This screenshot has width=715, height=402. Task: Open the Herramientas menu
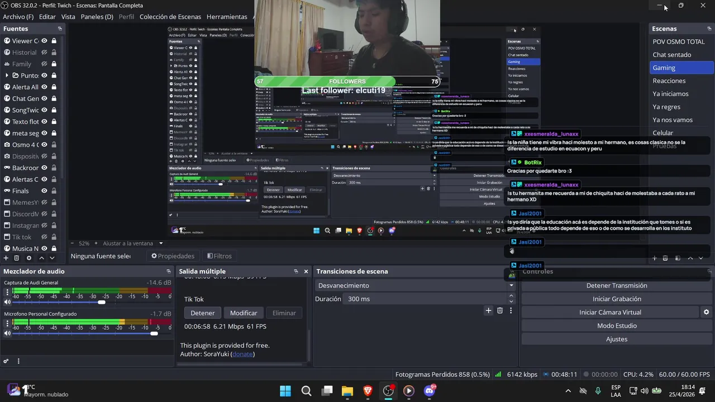coord(227,17)
